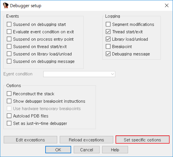Enable Suspend on library load/unload
The height and width of the screenshot is (157, 173).
[9, 54]
